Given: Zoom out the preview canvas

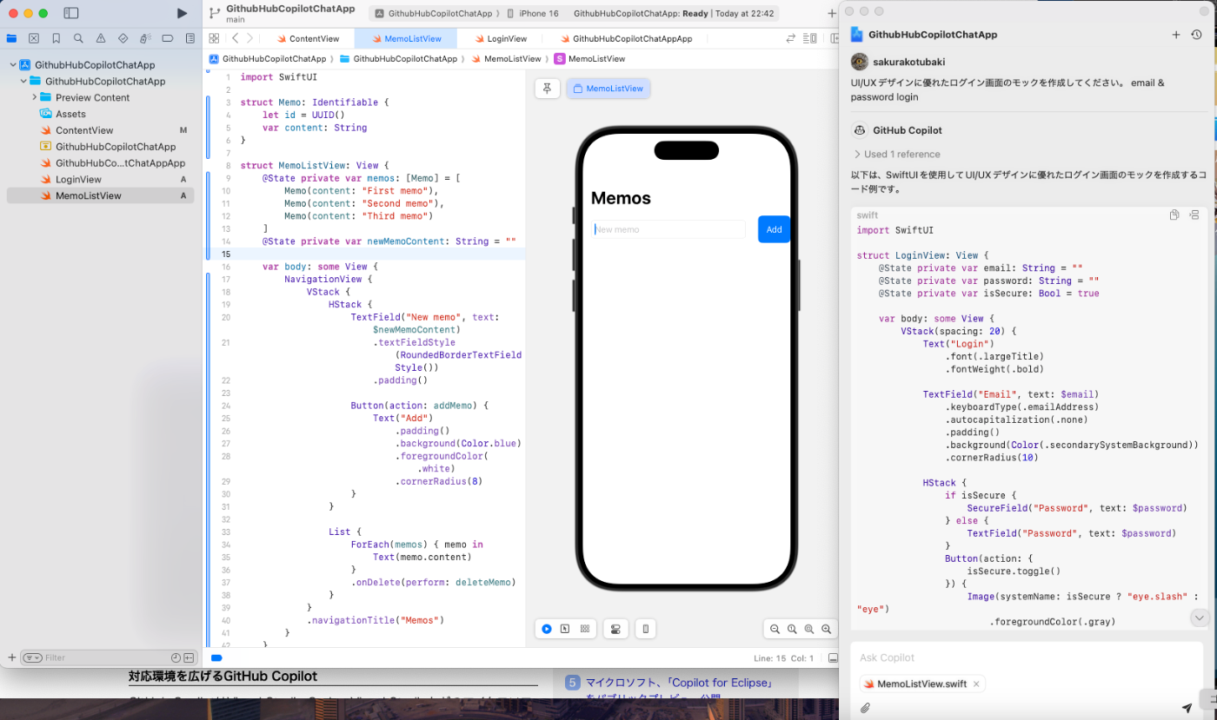Looking at the screenshot, I should click(x=775, y=629).
